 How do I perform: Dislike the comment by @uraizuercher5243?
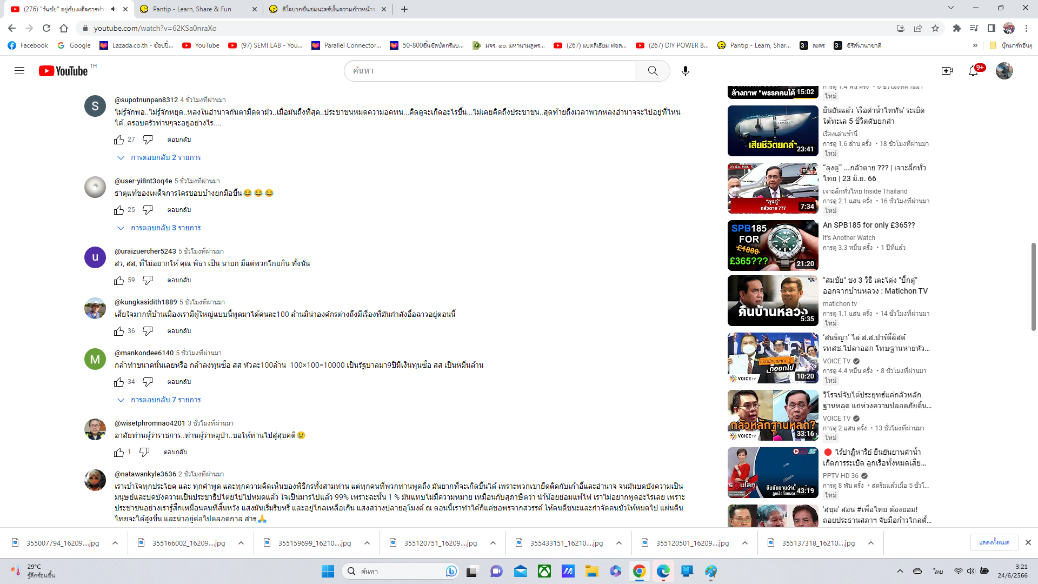pyautogui.click(x=148, y=281)
